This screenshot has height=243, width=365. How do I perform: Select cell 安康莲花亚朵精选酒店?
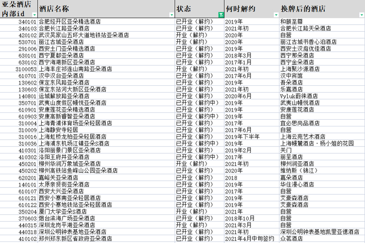(106, 109)
